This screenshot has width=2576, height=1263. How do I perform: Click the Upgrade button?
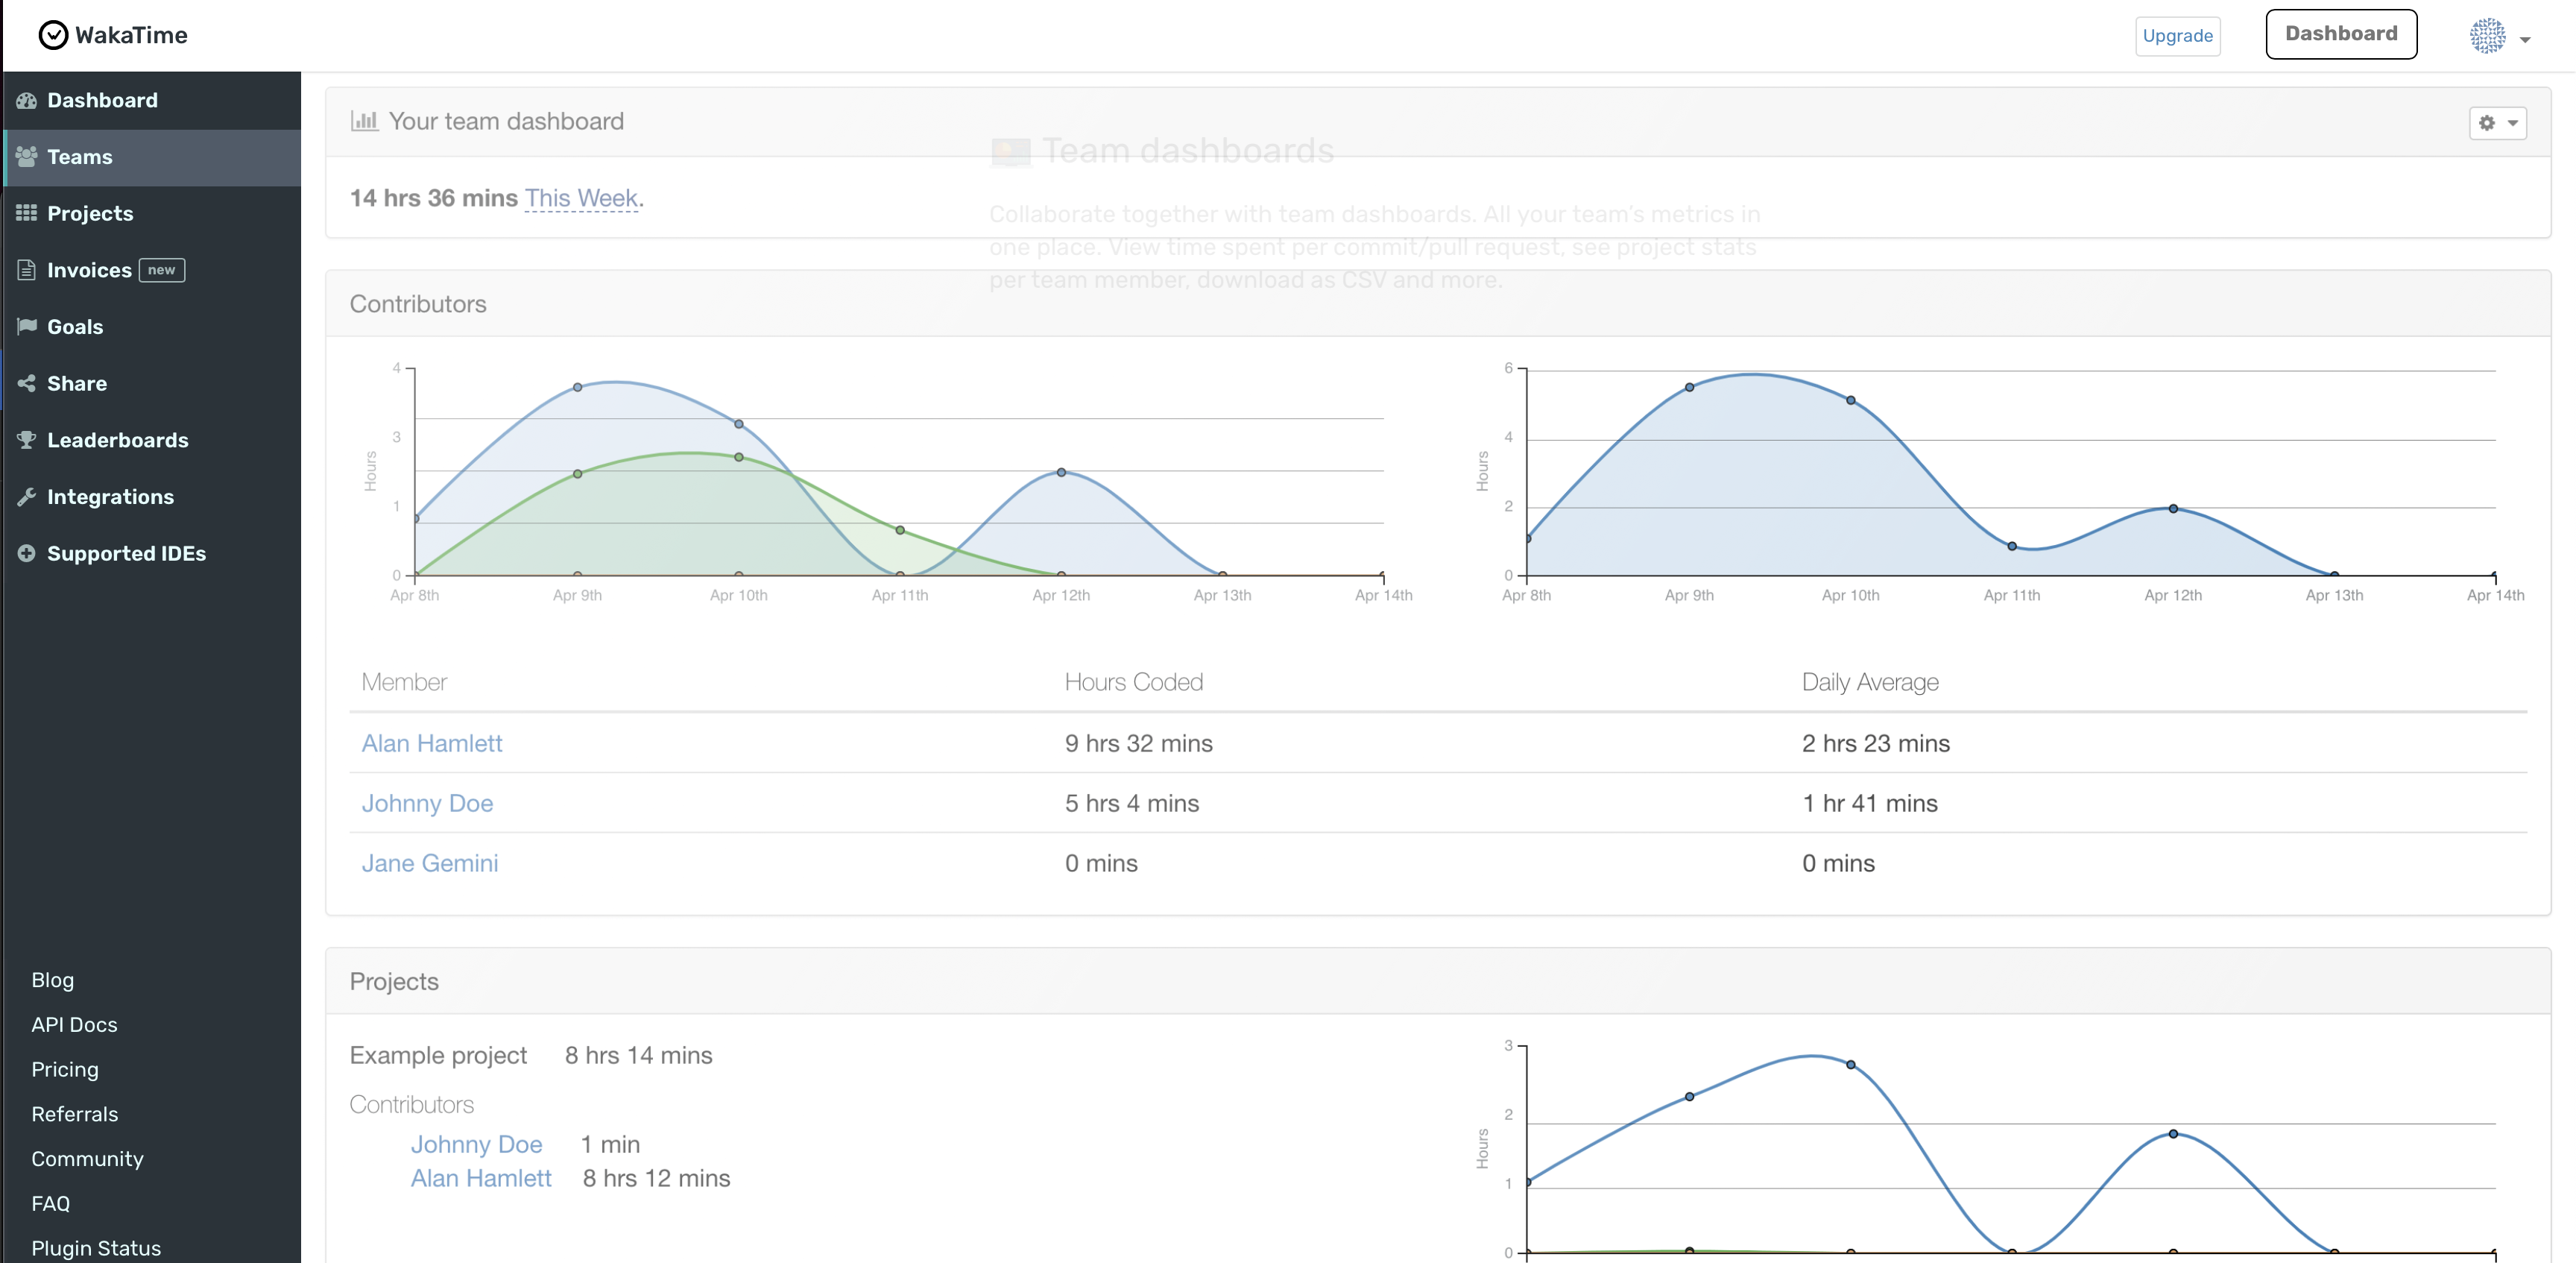pyautogui.click(x=2177, y=36)
